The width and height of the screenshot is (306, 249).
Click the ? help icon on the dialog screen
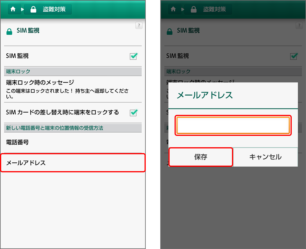tap(299, 25)
